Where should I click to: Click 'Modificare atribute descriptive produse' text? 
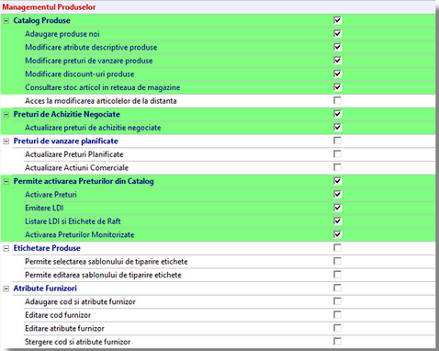tap(91, 48)
